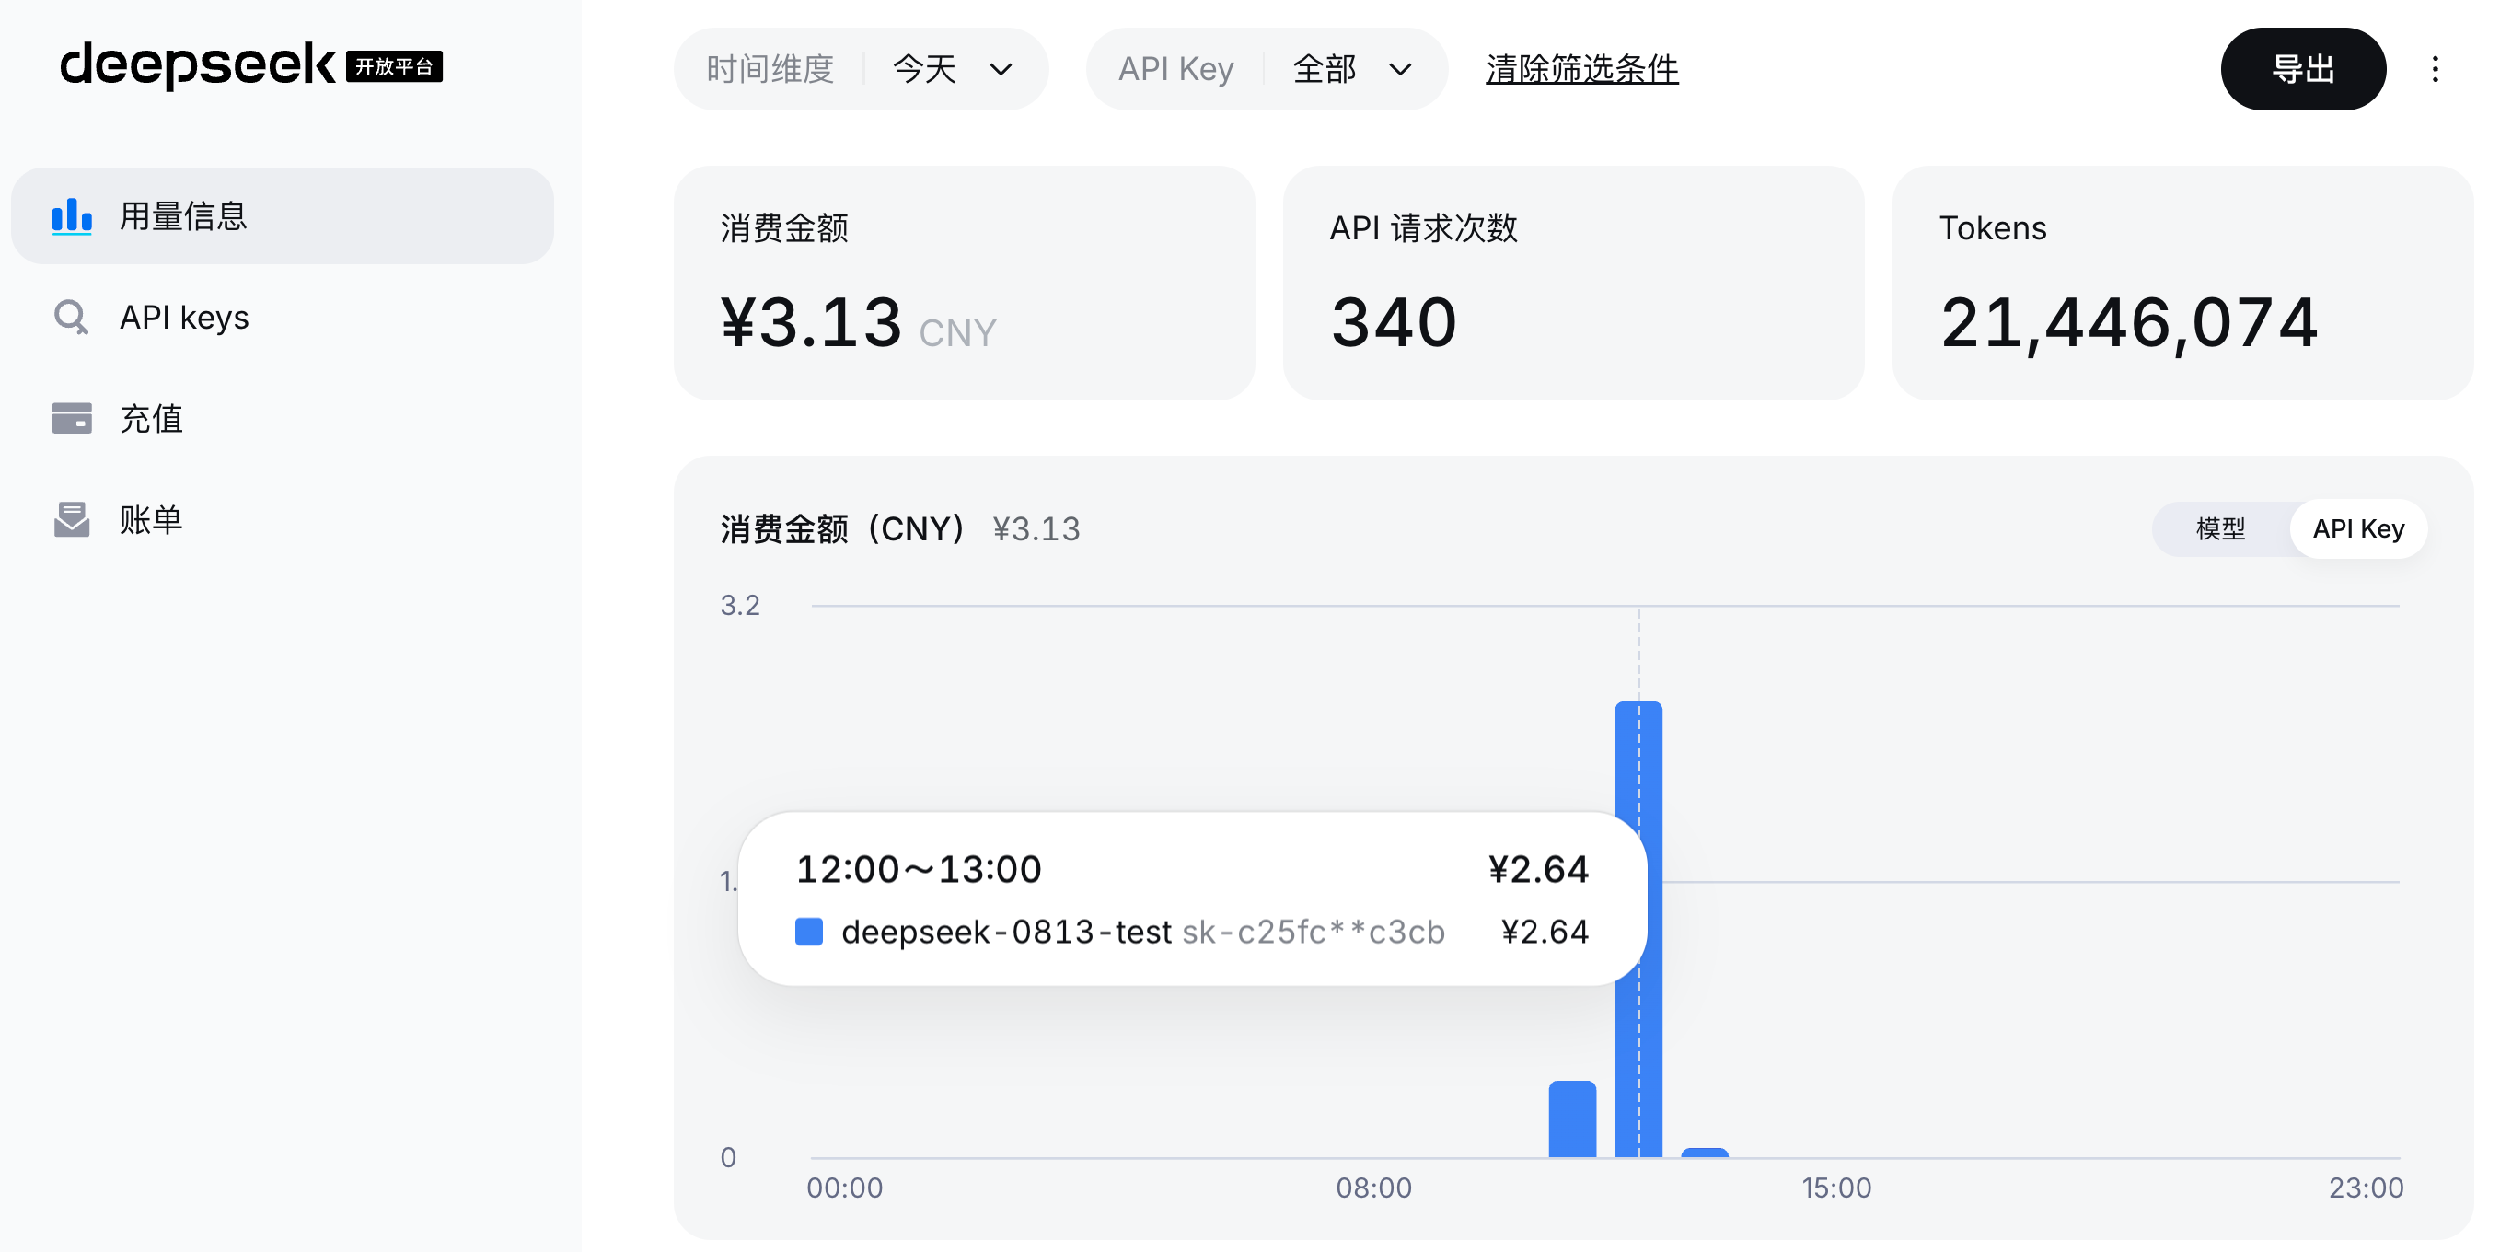Click the magnifier key icon beside API keys
Viewport: 2500px width, 1252px height.
point(71,318)
